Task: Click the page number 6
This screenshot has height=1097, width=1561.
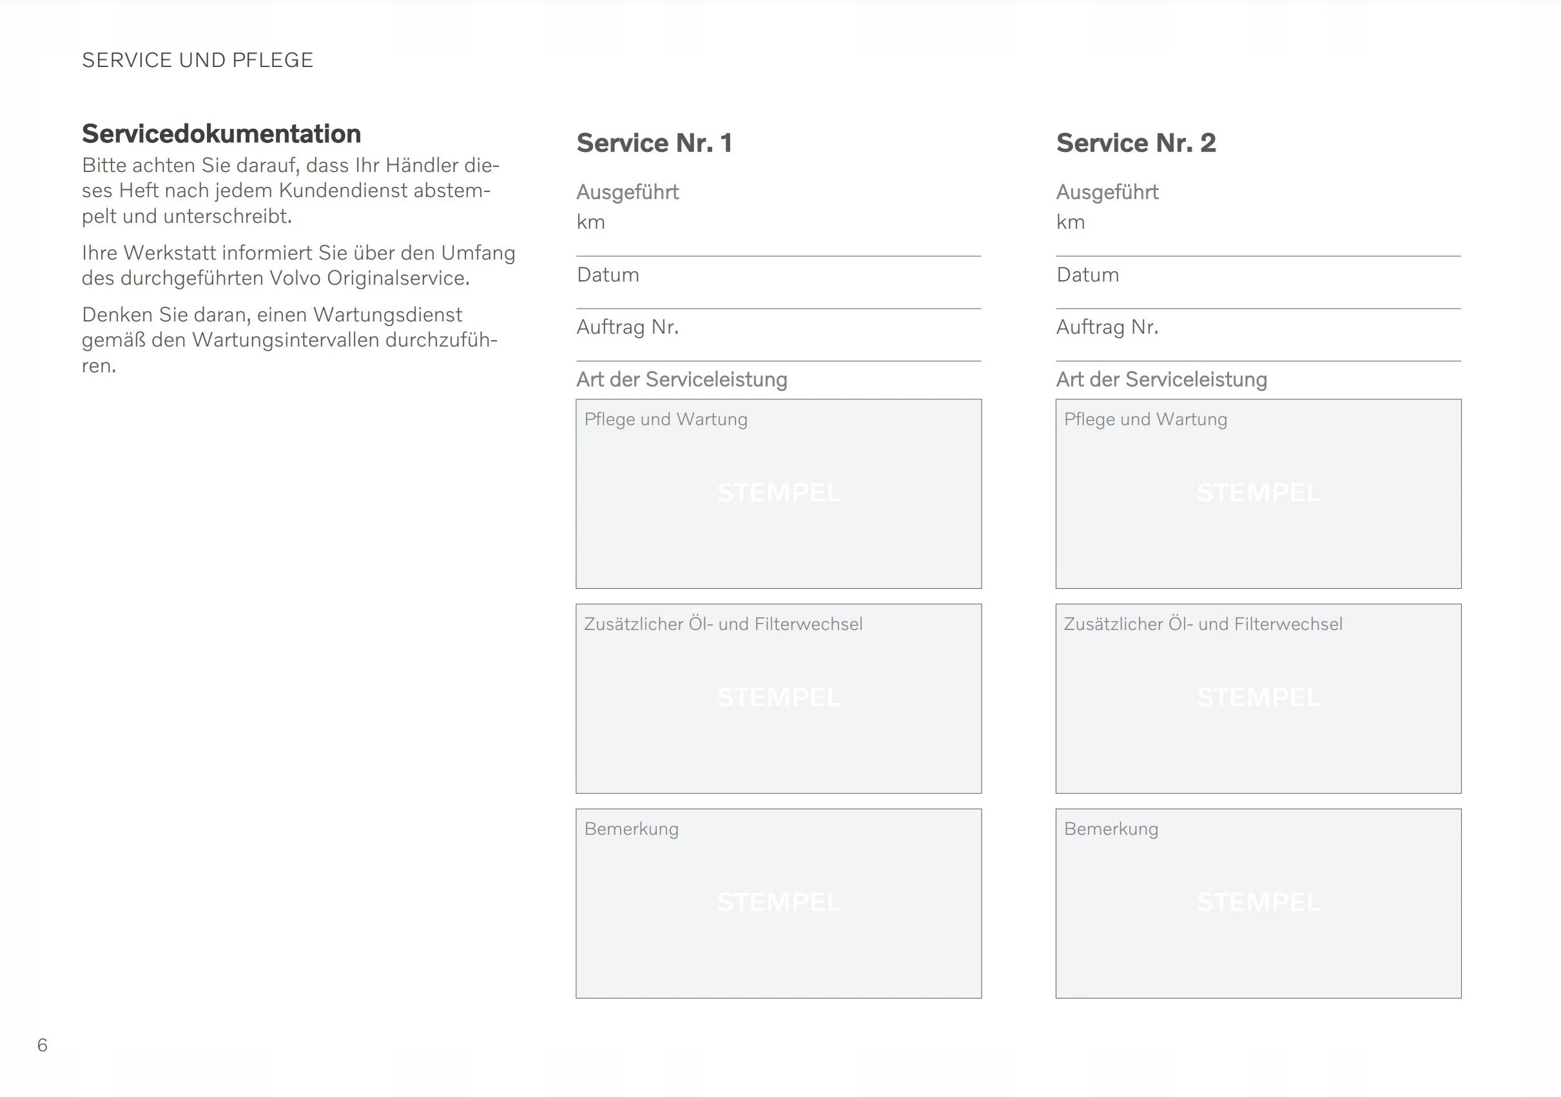Action: click(42, 1045)
